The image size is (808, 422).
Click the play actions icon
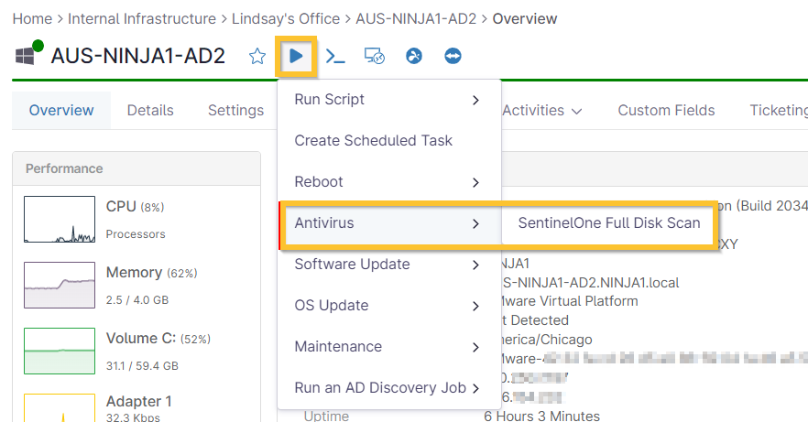click(296, 57)
